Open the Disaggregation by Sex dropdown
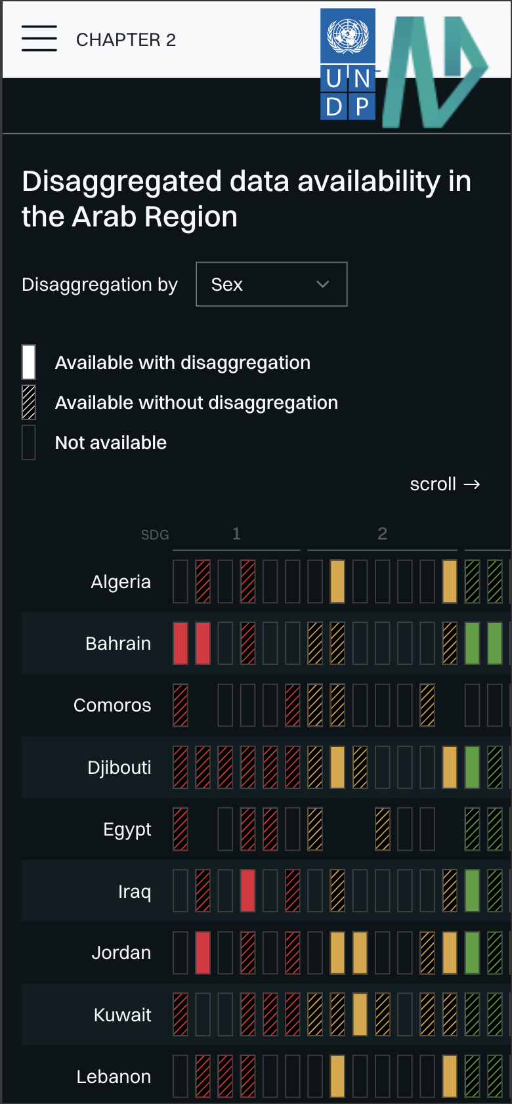The width and height of the screenshot is (512, 1104). pyautogui.click(x=272, y=284)
